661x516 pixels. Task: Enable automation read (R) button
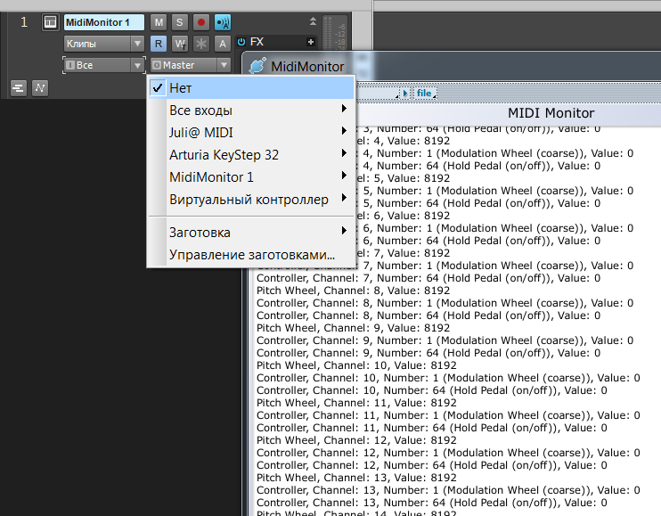click(159, 44)
